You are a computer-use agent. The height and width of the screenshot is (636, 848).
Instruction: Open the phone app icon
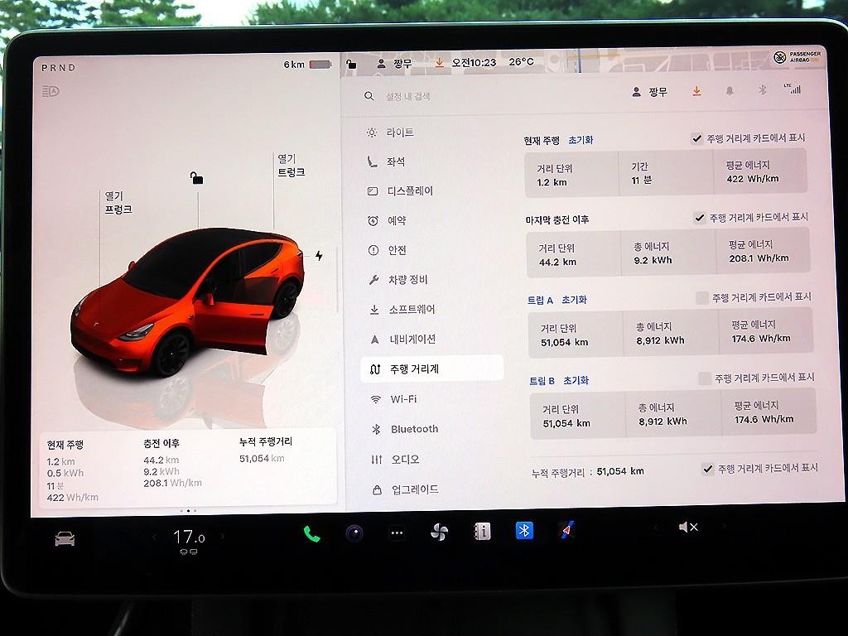tap(311, 534)
